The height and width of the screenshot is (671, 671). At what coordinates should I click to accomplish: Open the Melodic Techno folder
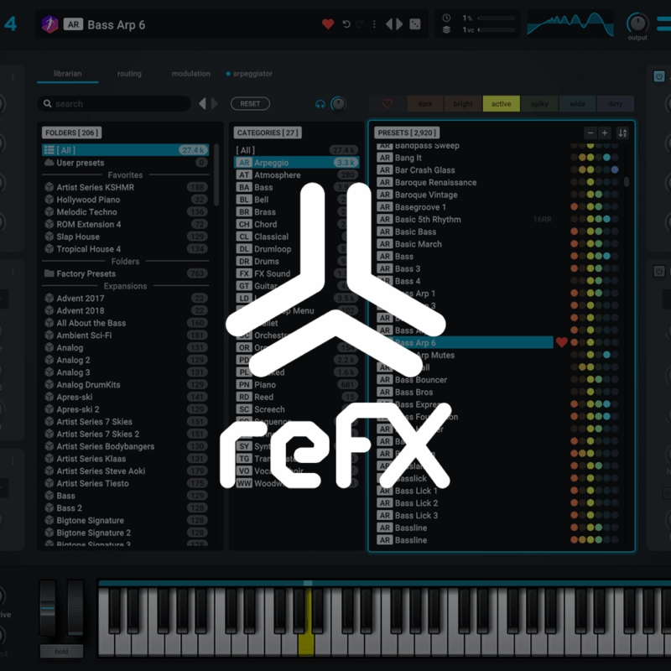click(x=125, y=212)
